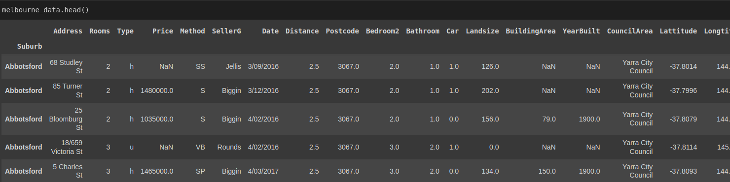Click the latitude value -37.8114
The height and width of the screenshot is (182, 730).
(683, 147)
